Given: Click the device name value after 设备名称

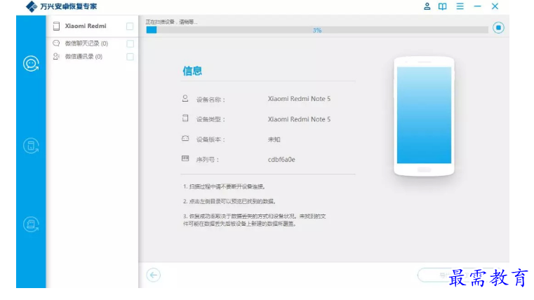Looking at the screenshot, I should click(x=299, y=99).
